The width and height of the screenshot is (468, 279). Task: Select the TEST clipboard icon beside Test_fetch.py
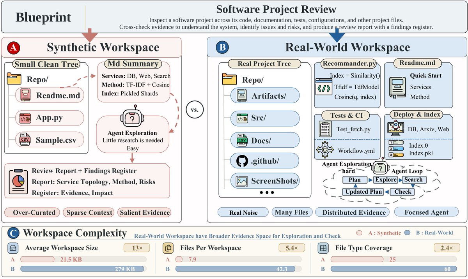(325, 129)
